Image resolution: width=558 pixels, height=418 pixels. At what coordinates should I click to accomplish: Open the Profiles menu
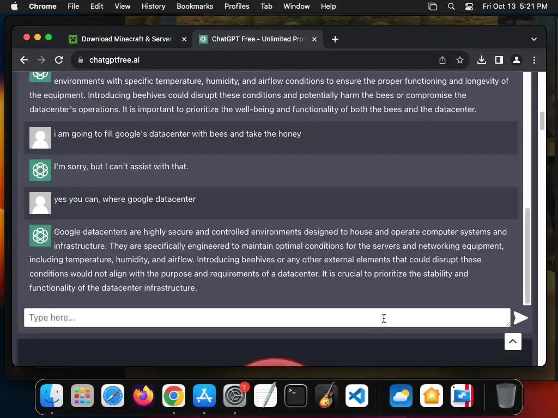(x=236, y=6)
